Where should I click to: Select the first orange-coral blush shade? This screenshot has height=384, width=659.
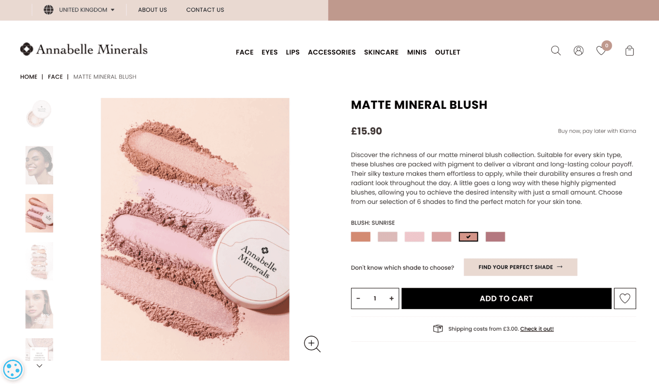tap(361, 237)
